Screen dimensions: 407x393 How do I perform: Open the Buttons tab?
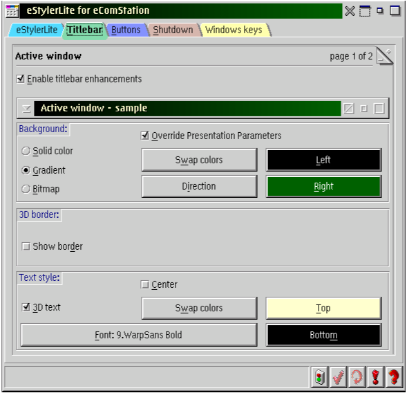click(126, 30)
